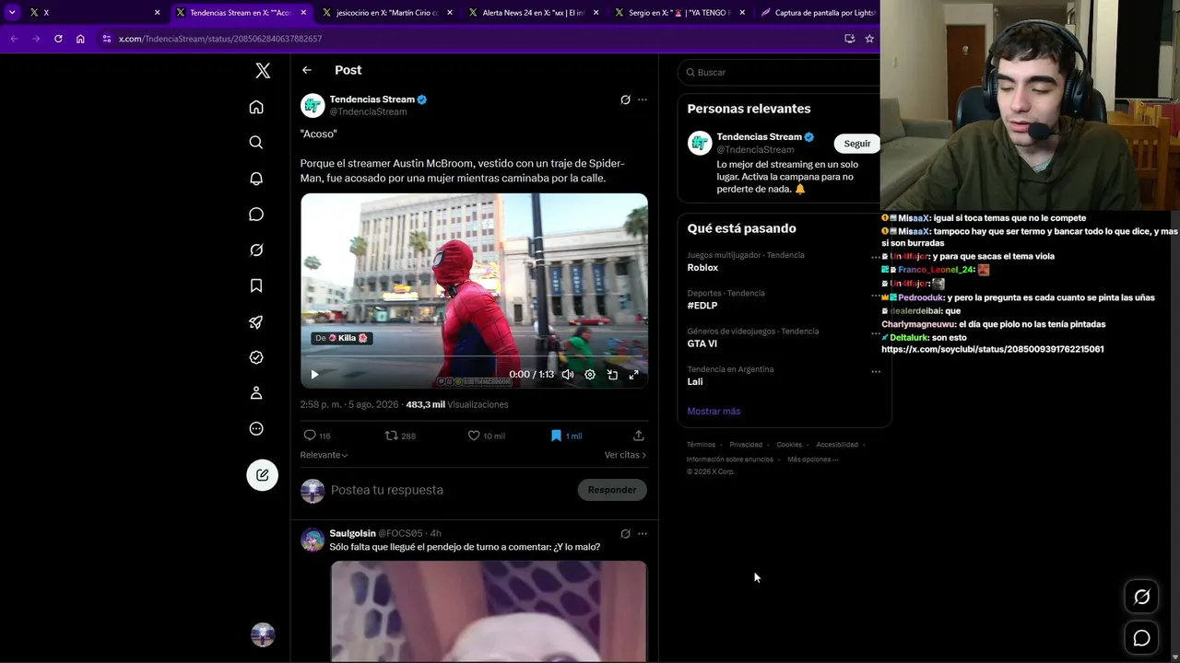Open the verified badge icon in the sidebar
The width and height of the screenshot is (1180, 663).
click(x=256, y=357)
